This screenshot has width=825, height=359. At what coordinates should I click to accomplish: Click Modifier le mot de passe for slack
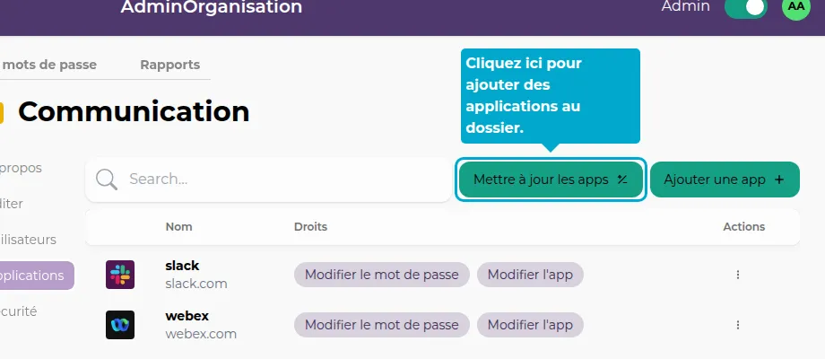[x=381, y=275]
